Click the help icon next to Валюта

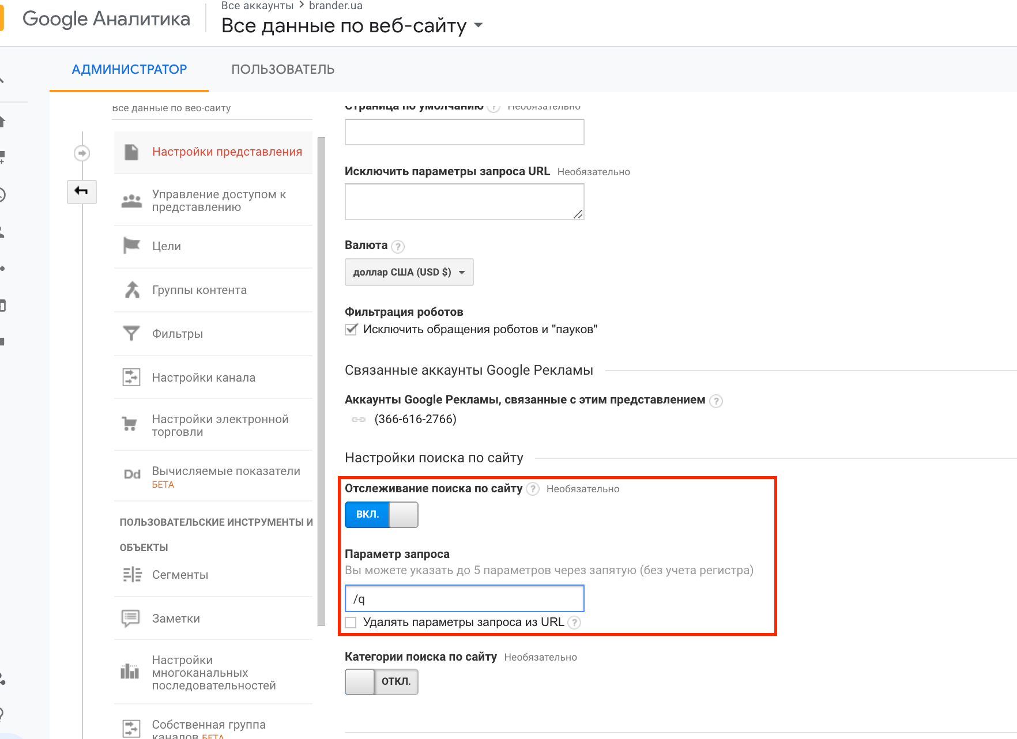(x=398, y=247)
